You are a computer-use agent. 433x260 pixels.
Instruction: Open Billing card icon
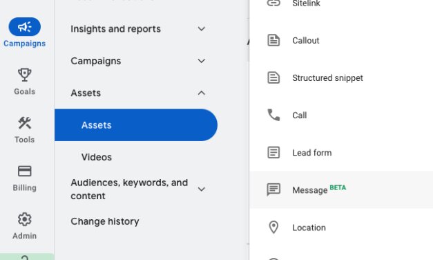[x=25, y=171]
